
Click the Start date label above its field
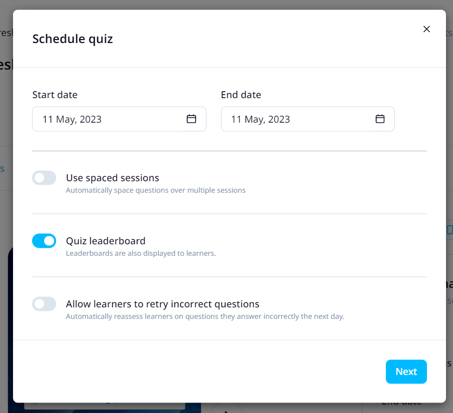pyautogui.click(x=55, y=95)
